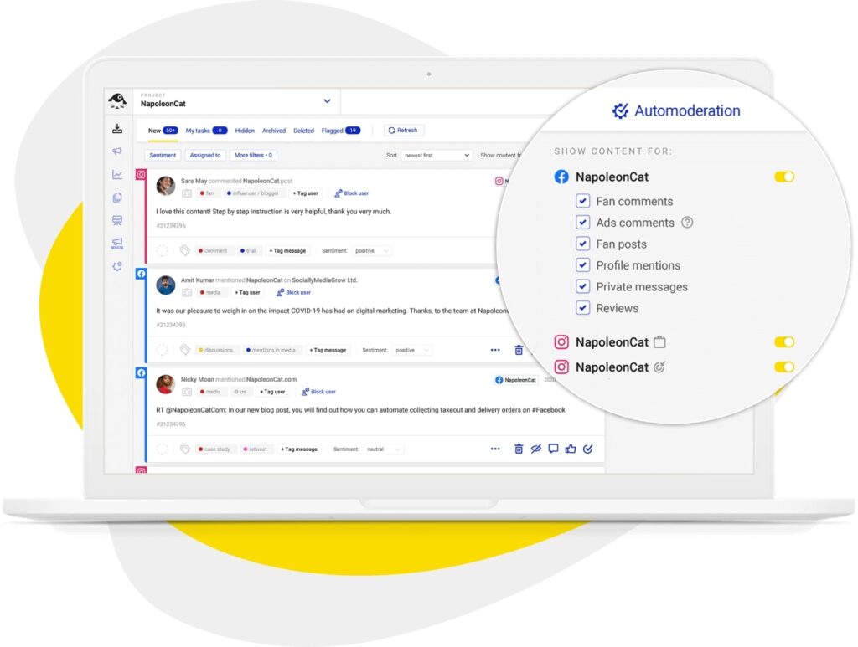Toggle the Facebook NapoleonCat content switch
Image resolution: width=858 pixels, height=647 pixels.
click(x=784, y=177)
